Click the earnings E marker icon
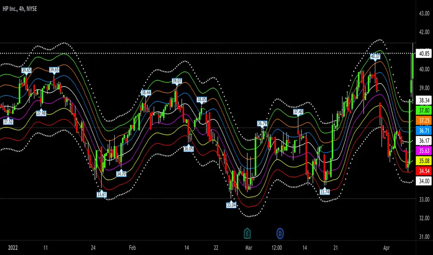This screenshot has width=433, height=255. 247,234
